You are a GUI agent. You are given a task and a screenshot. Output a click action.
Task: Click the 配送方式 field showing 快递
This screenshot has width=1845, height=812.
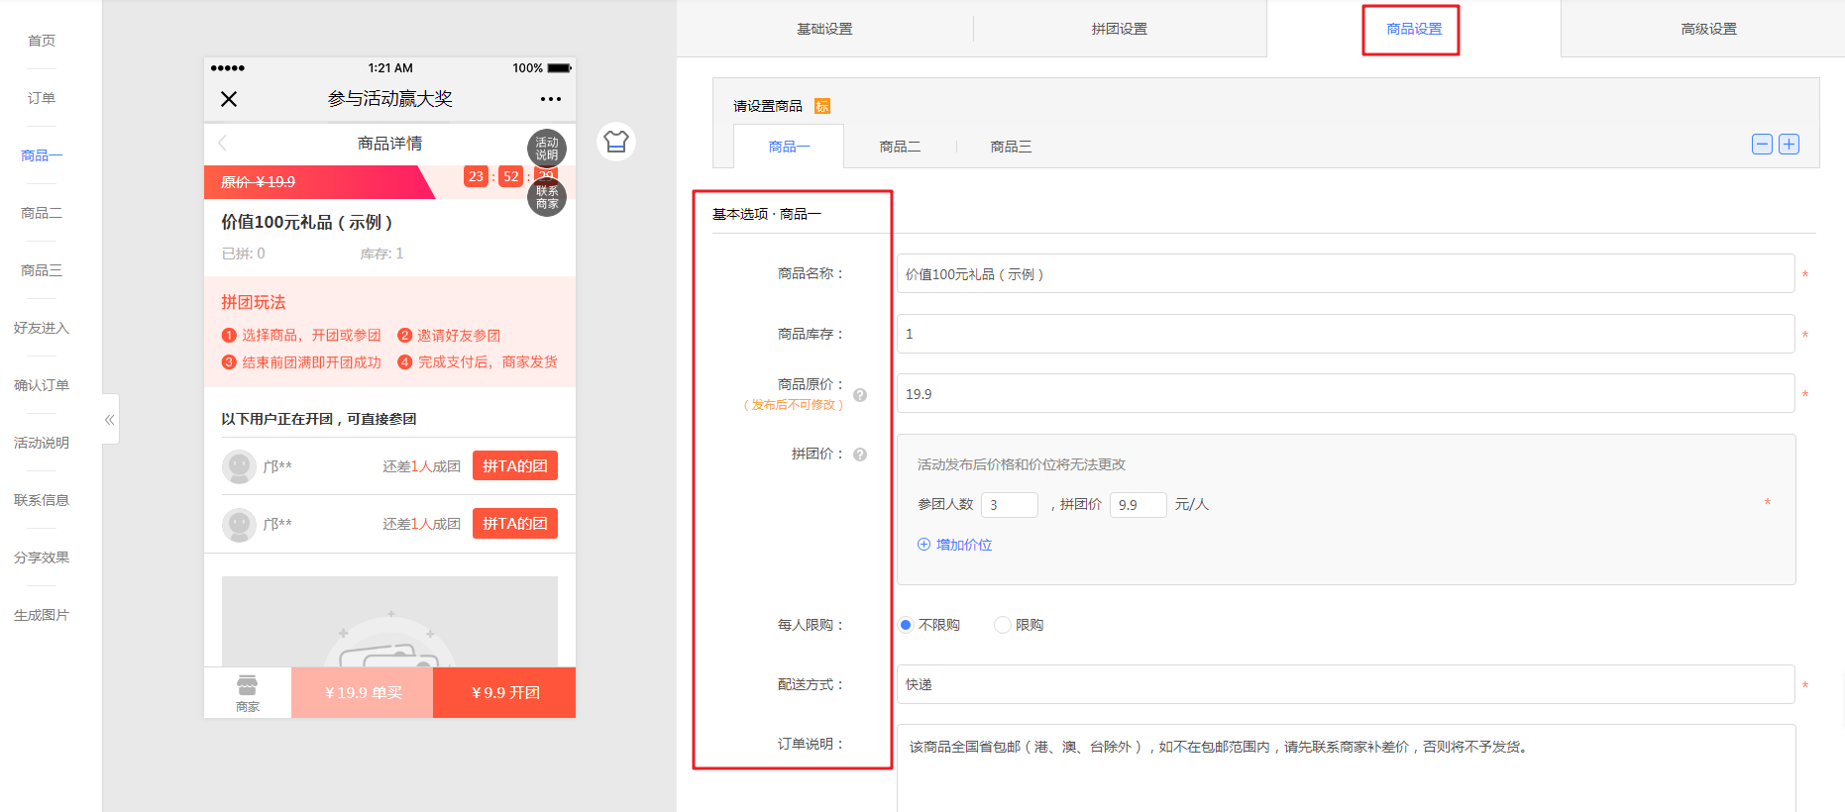(1346, 684)
